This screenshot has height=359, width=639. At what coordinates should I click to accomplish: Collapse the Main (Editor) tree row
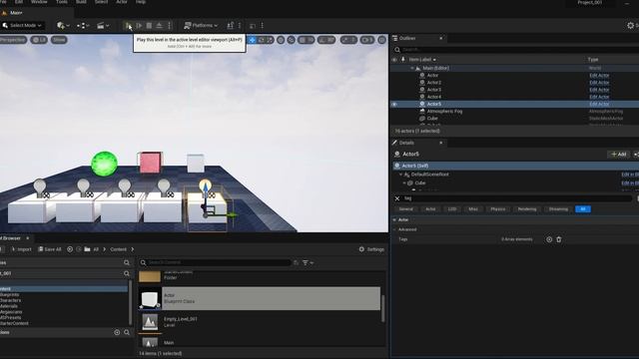(x=412, y=69)
